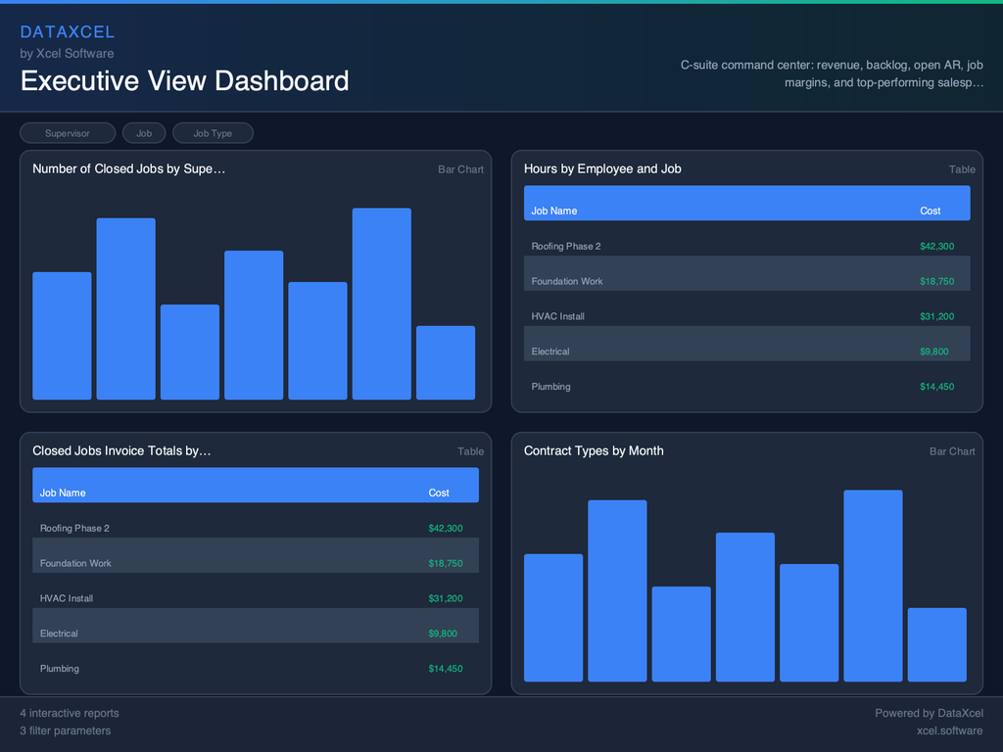Open the xcel.software link

click(x=949, y=730)
